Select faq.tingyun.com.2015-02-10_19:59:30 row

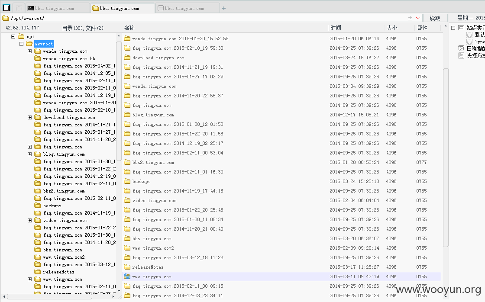pos(282,48)
